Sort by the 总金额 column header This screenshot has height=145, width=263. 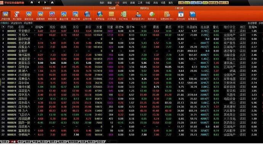click(205, 27)
